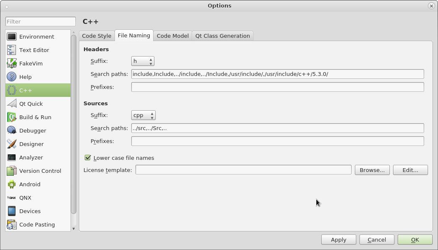Click the Headers search paths field
The height and width of the screenshot is (250, 438).
[278, 74]
